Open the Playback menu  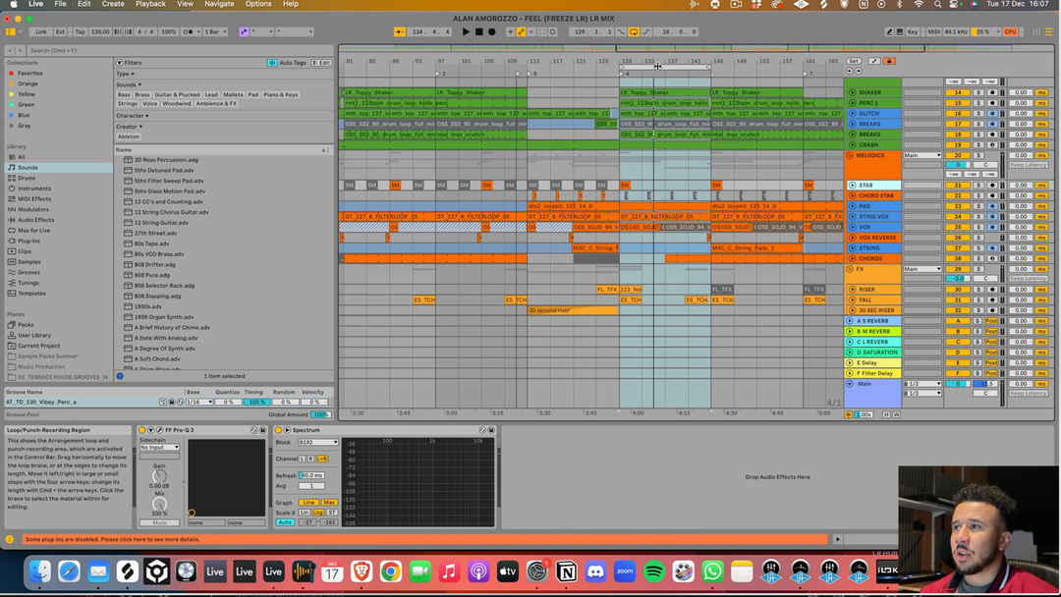click(150, 4)
